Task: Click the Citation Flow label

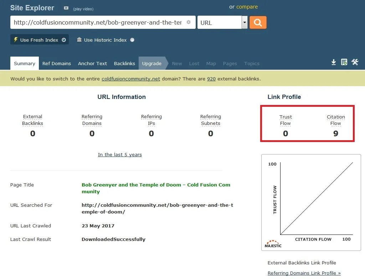Action: click(x=336, y=120)
